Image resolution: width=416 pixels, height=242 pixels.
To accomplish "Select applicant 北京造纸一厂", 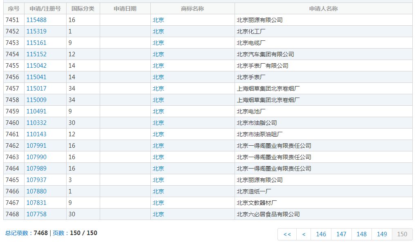I will [254, 191].
